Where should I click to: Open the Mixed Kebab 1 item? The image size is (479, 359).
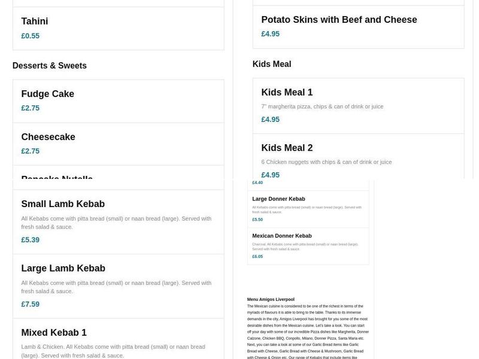pyautogui.click(x=54, y=333)
